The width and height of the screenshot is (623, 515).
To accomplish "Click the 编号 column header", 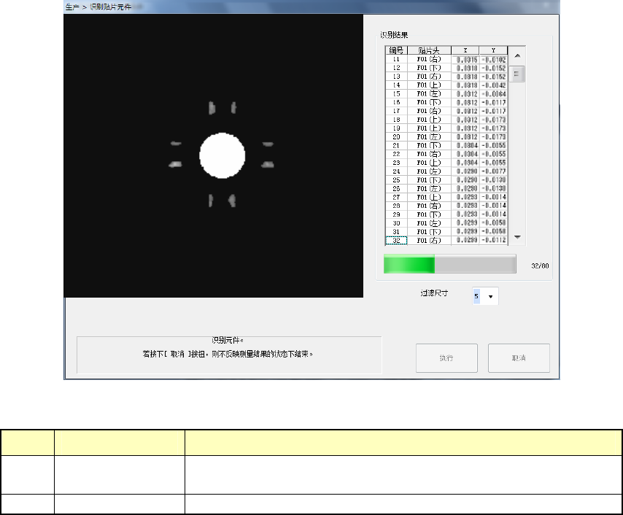I will (396, 50).
